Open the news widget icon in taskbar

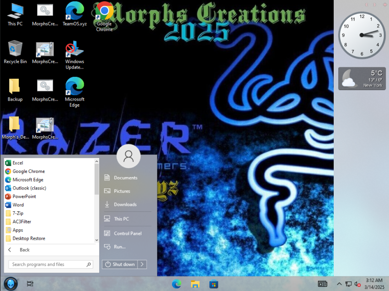pos(323,284)
